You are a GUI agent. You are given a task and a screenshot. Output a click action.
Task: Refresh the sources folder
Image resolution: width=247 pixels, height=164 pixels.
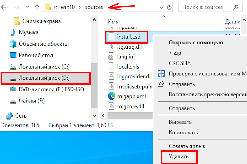[x=169, y=7]
